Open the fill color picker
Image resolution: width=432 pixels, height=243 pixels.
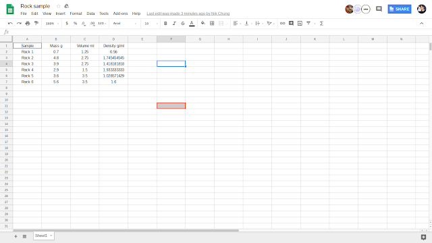click(x=203, y=24)
